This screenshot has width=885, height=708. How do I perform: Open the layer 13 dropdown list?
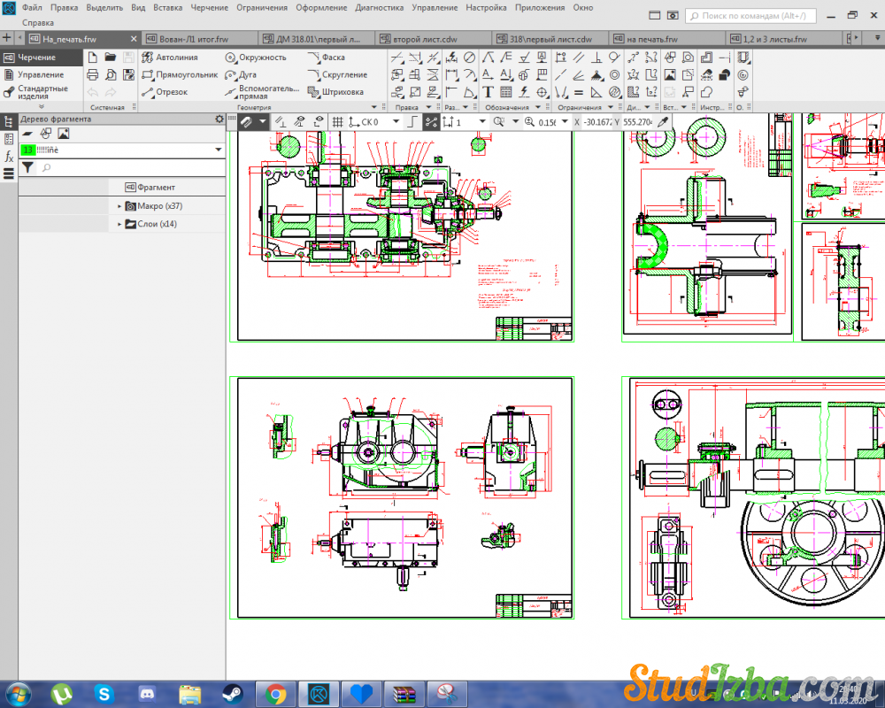218,150
